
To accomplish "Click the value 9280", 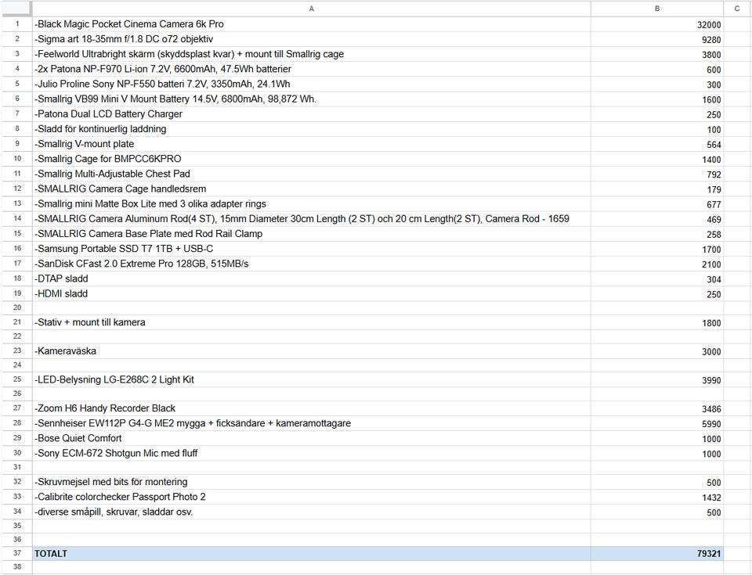I will pos(711,40).
